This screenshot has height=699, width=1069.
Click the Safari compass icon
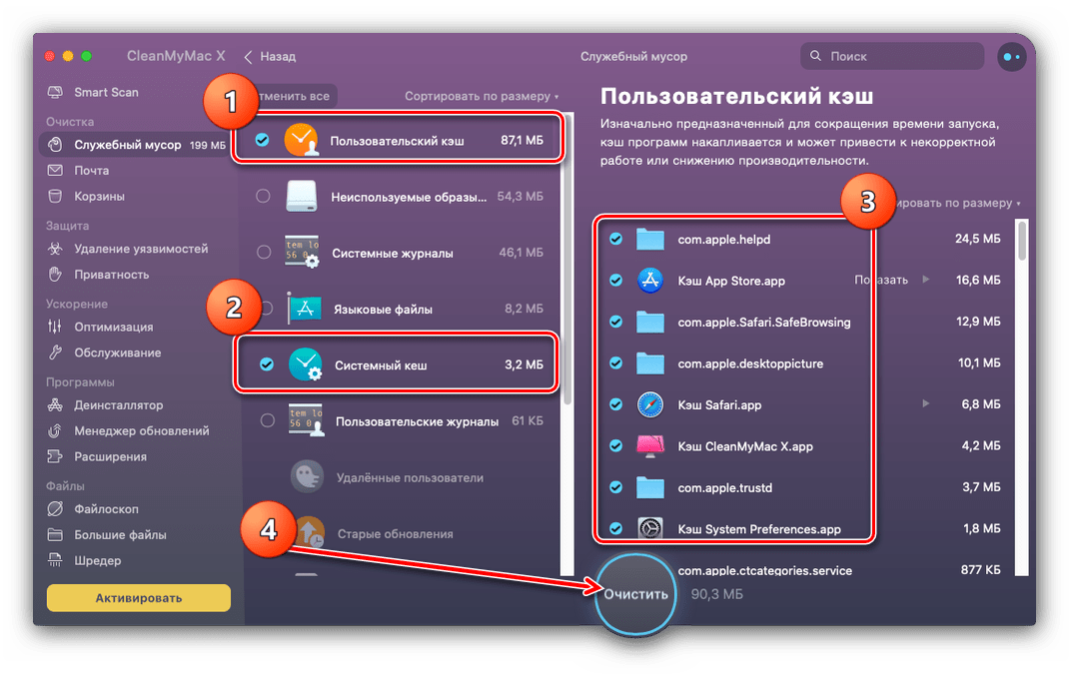[650, 404]
